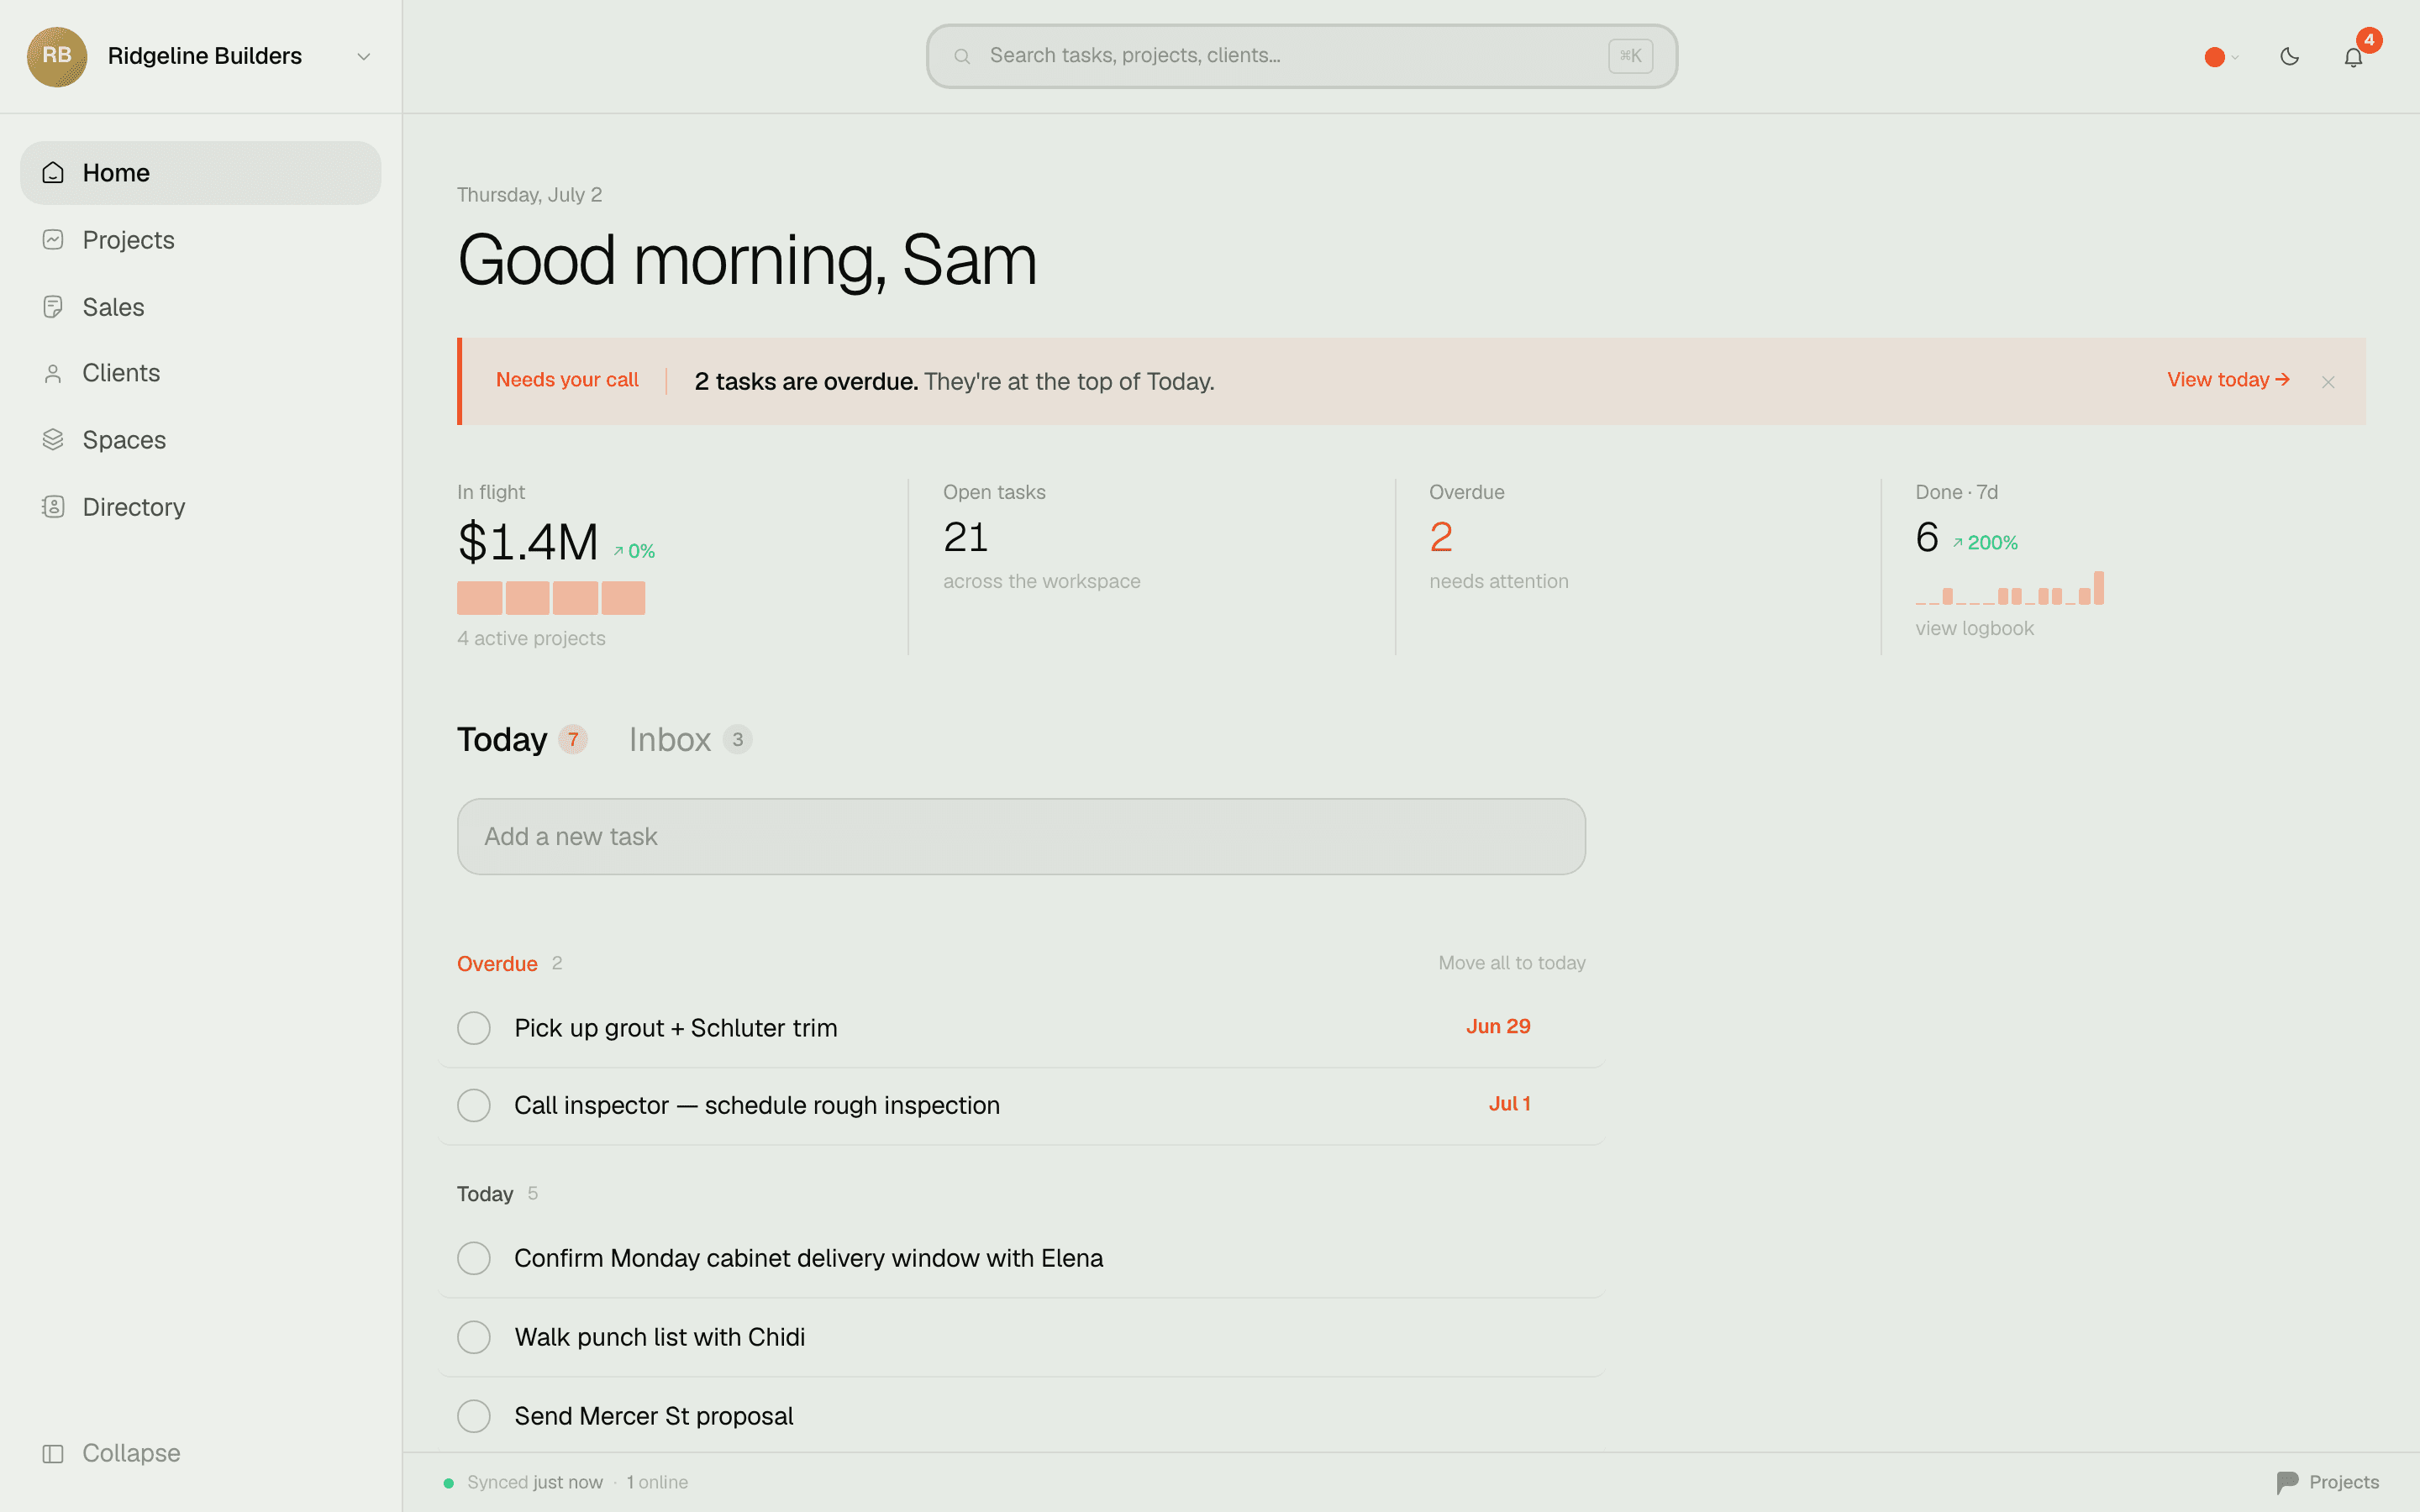Click the View today link
Image resolution: width=2420 pixels, height=1512 pixels.
(x=2228, y=380)
